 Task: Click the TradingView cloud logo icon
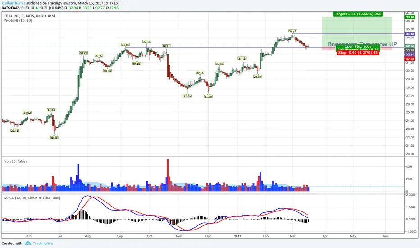[28, 243]
